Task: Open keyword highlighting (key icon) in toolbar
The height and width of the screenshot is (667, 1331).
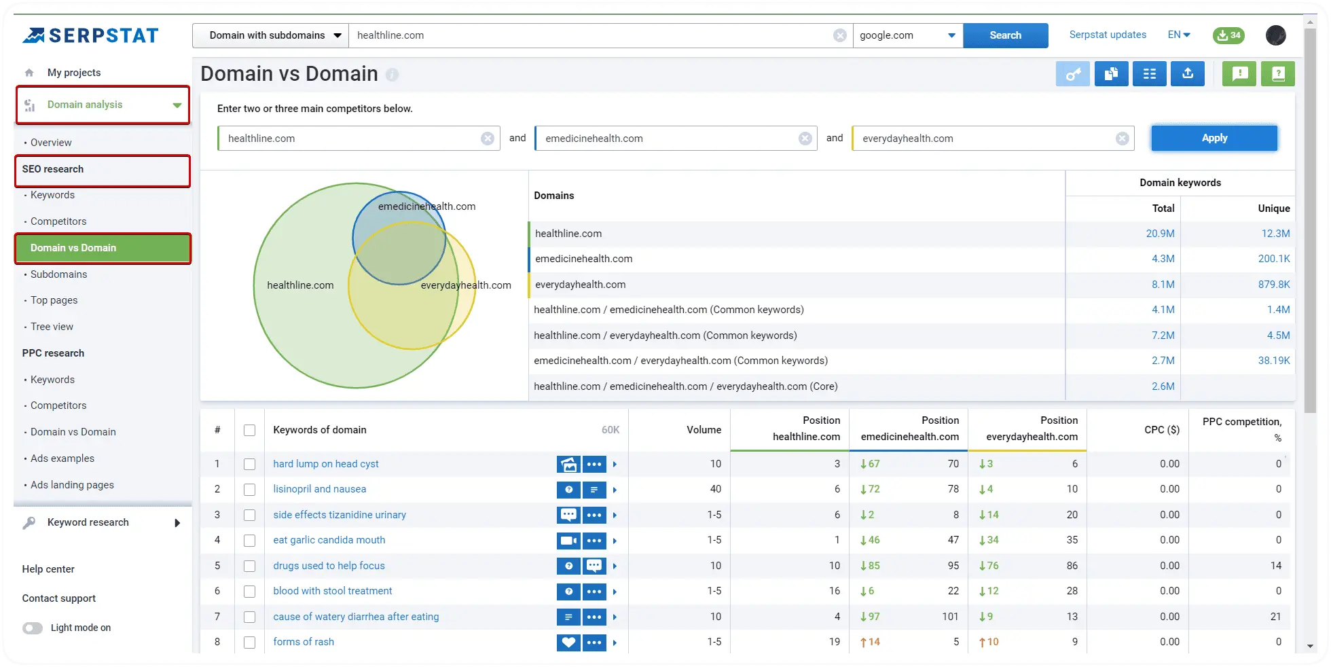Action: pyautogui.click(x=1073, y=73)
